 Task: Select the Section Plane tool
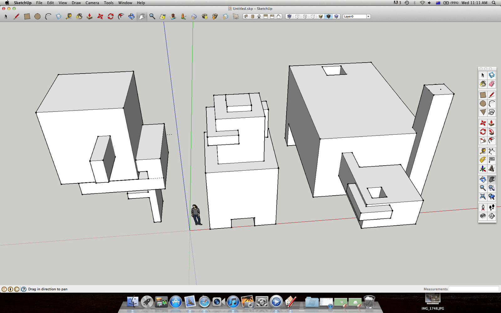tap(492, 217)
